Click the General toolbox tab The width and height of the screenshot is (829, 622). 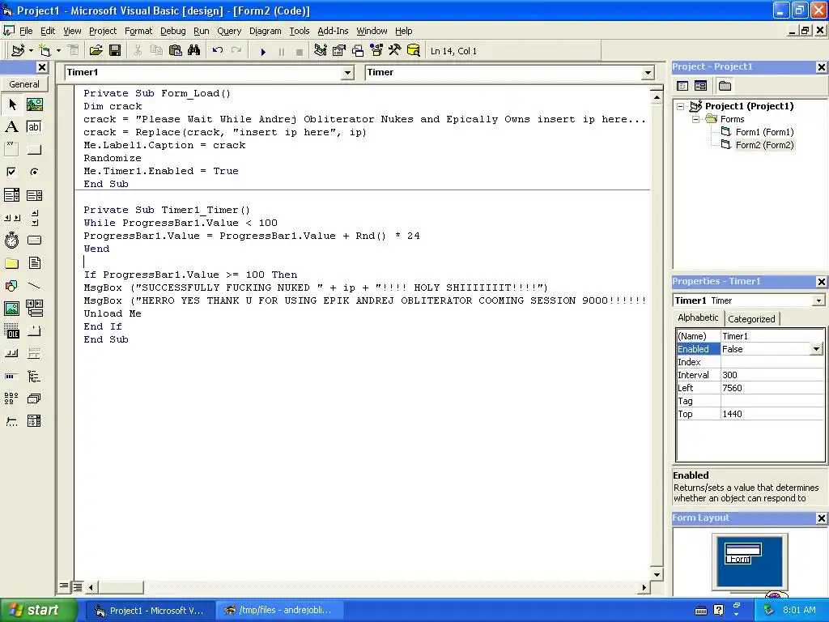[24, 84]
